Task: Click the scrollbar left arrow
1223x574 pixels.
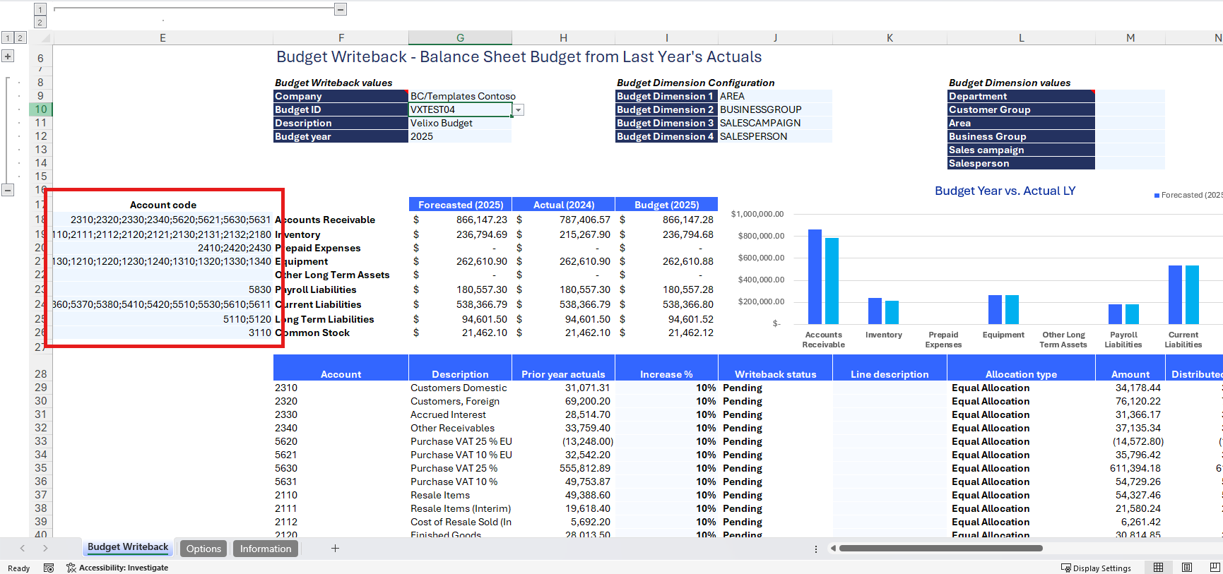Action: (834, 549)
